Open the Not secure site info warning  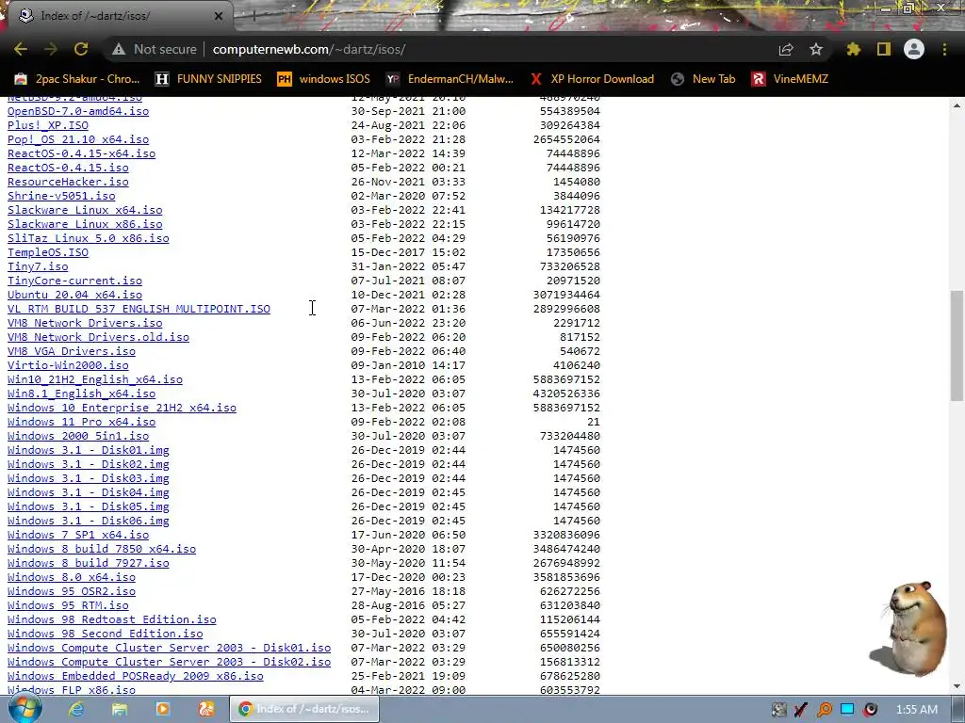click(x=154, y=49)
